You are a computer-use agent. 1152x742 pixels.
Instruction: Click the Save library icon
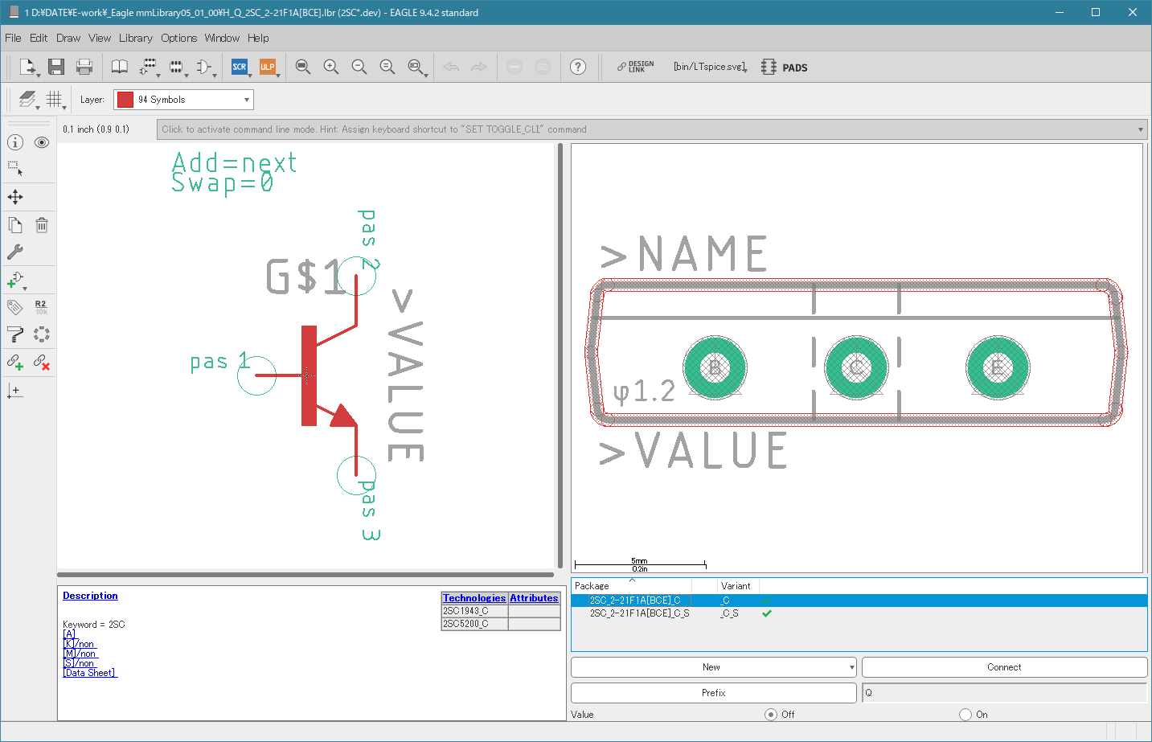click(55, 67)
